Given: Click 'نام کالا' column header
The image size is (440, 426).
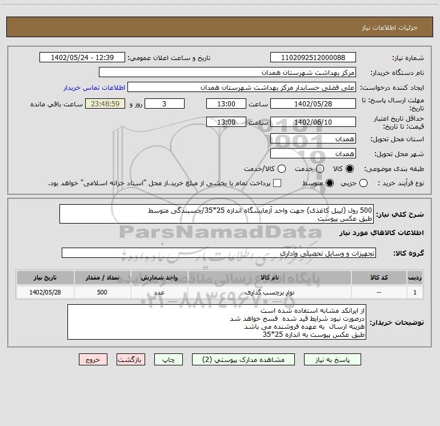Looking at the screenshot, I should [x=270, y=277].
